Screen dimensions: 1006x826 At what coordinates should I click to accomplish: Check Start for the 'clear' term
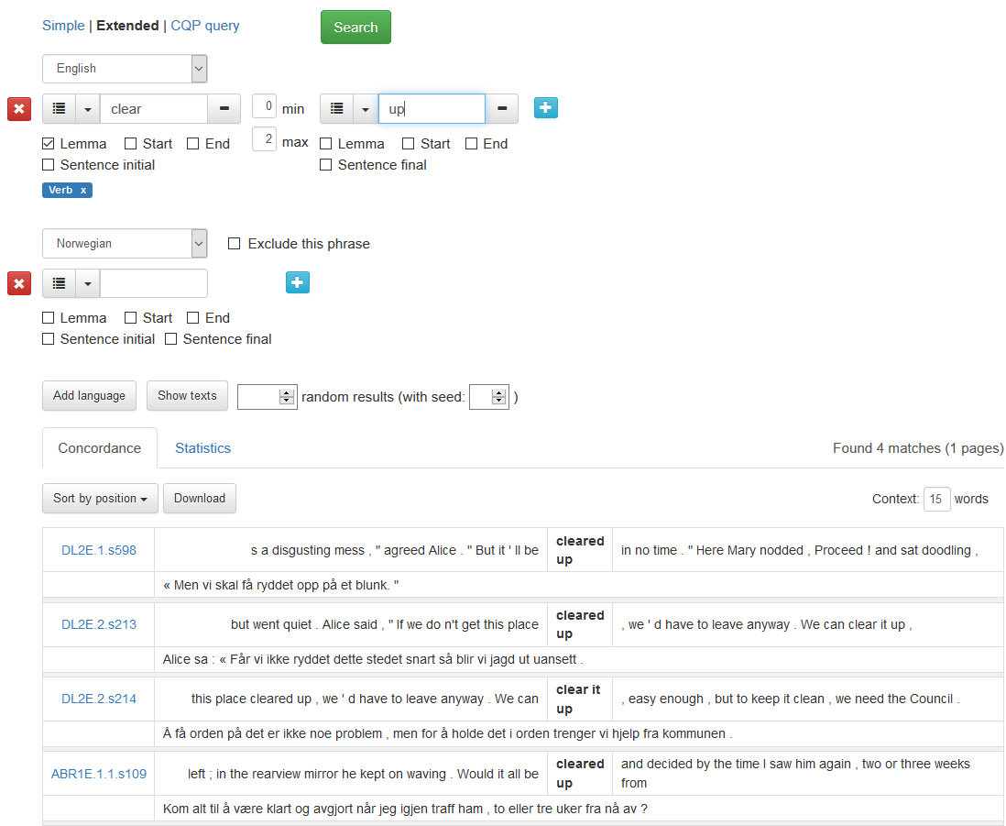[131, 144]
